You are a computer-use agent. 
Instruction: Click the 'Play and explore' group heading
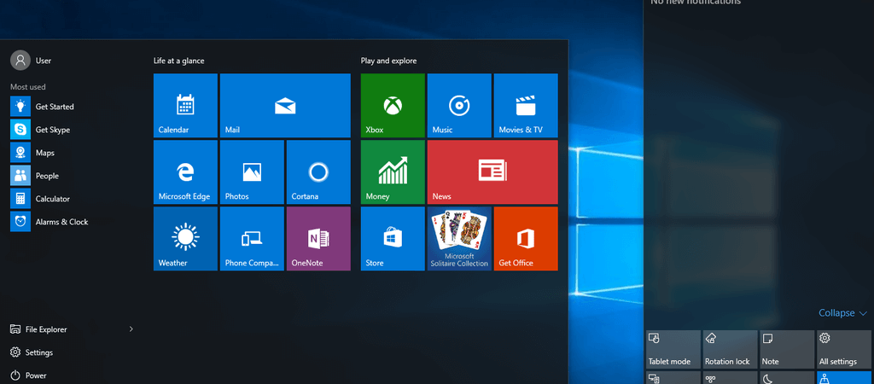388,61
